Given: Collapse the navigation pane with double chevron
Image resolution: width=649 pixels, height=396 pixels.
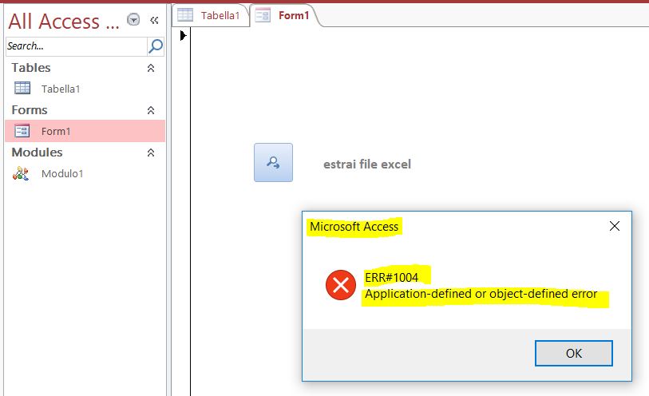Looking at the screenshot, I should pyautogui.click(x=154, y=20).
